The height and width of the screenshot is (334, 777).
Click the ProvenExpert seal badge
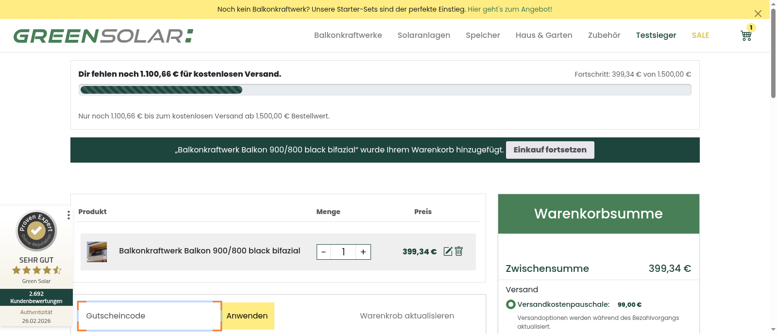click(36, 231)
